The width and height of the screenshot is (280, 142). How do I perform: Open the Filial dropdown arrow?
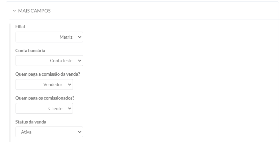(x=80, y=37)
